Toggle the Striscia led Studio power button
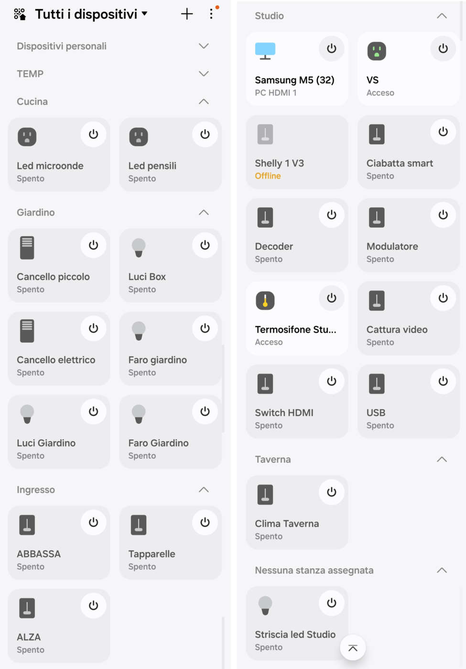The width and height of the screenshot is (466, 669). (x=332, y=603)
